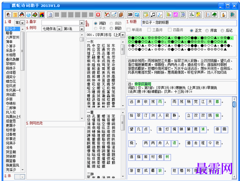Click the green 雨 character box in first line
240x181 pixels.
[x=160, y=102]
